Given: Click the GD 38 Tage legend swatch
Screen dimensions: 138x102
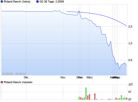Looking at the screenshot, I should point(37,2).
